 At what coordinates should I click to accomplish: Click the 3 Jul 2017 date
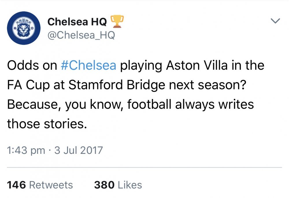point(79,150)
